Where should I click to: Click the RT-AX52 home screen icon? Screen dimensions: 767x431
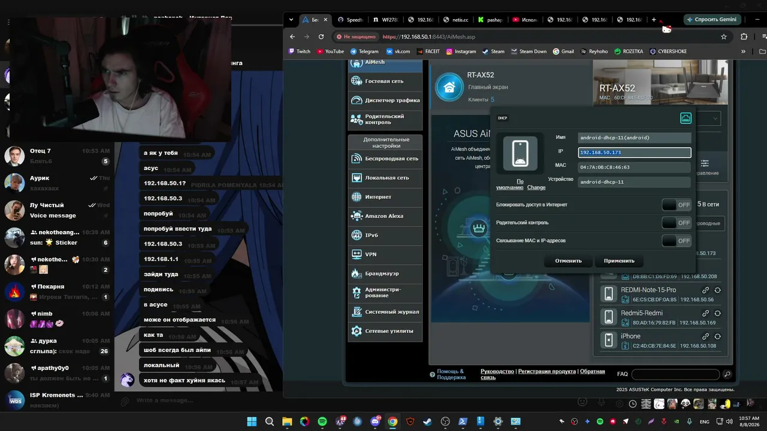tap(449, 87)
